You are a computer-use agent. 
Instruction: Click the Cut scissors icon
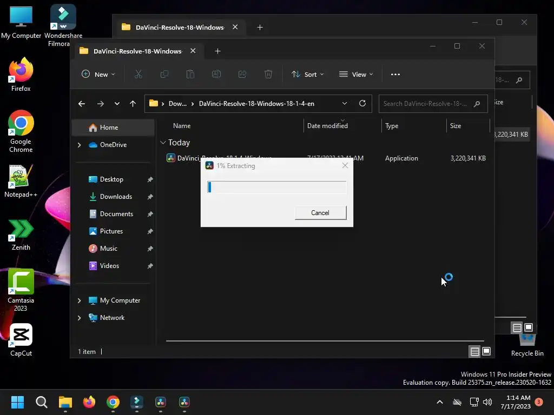(x=138, y=75)
